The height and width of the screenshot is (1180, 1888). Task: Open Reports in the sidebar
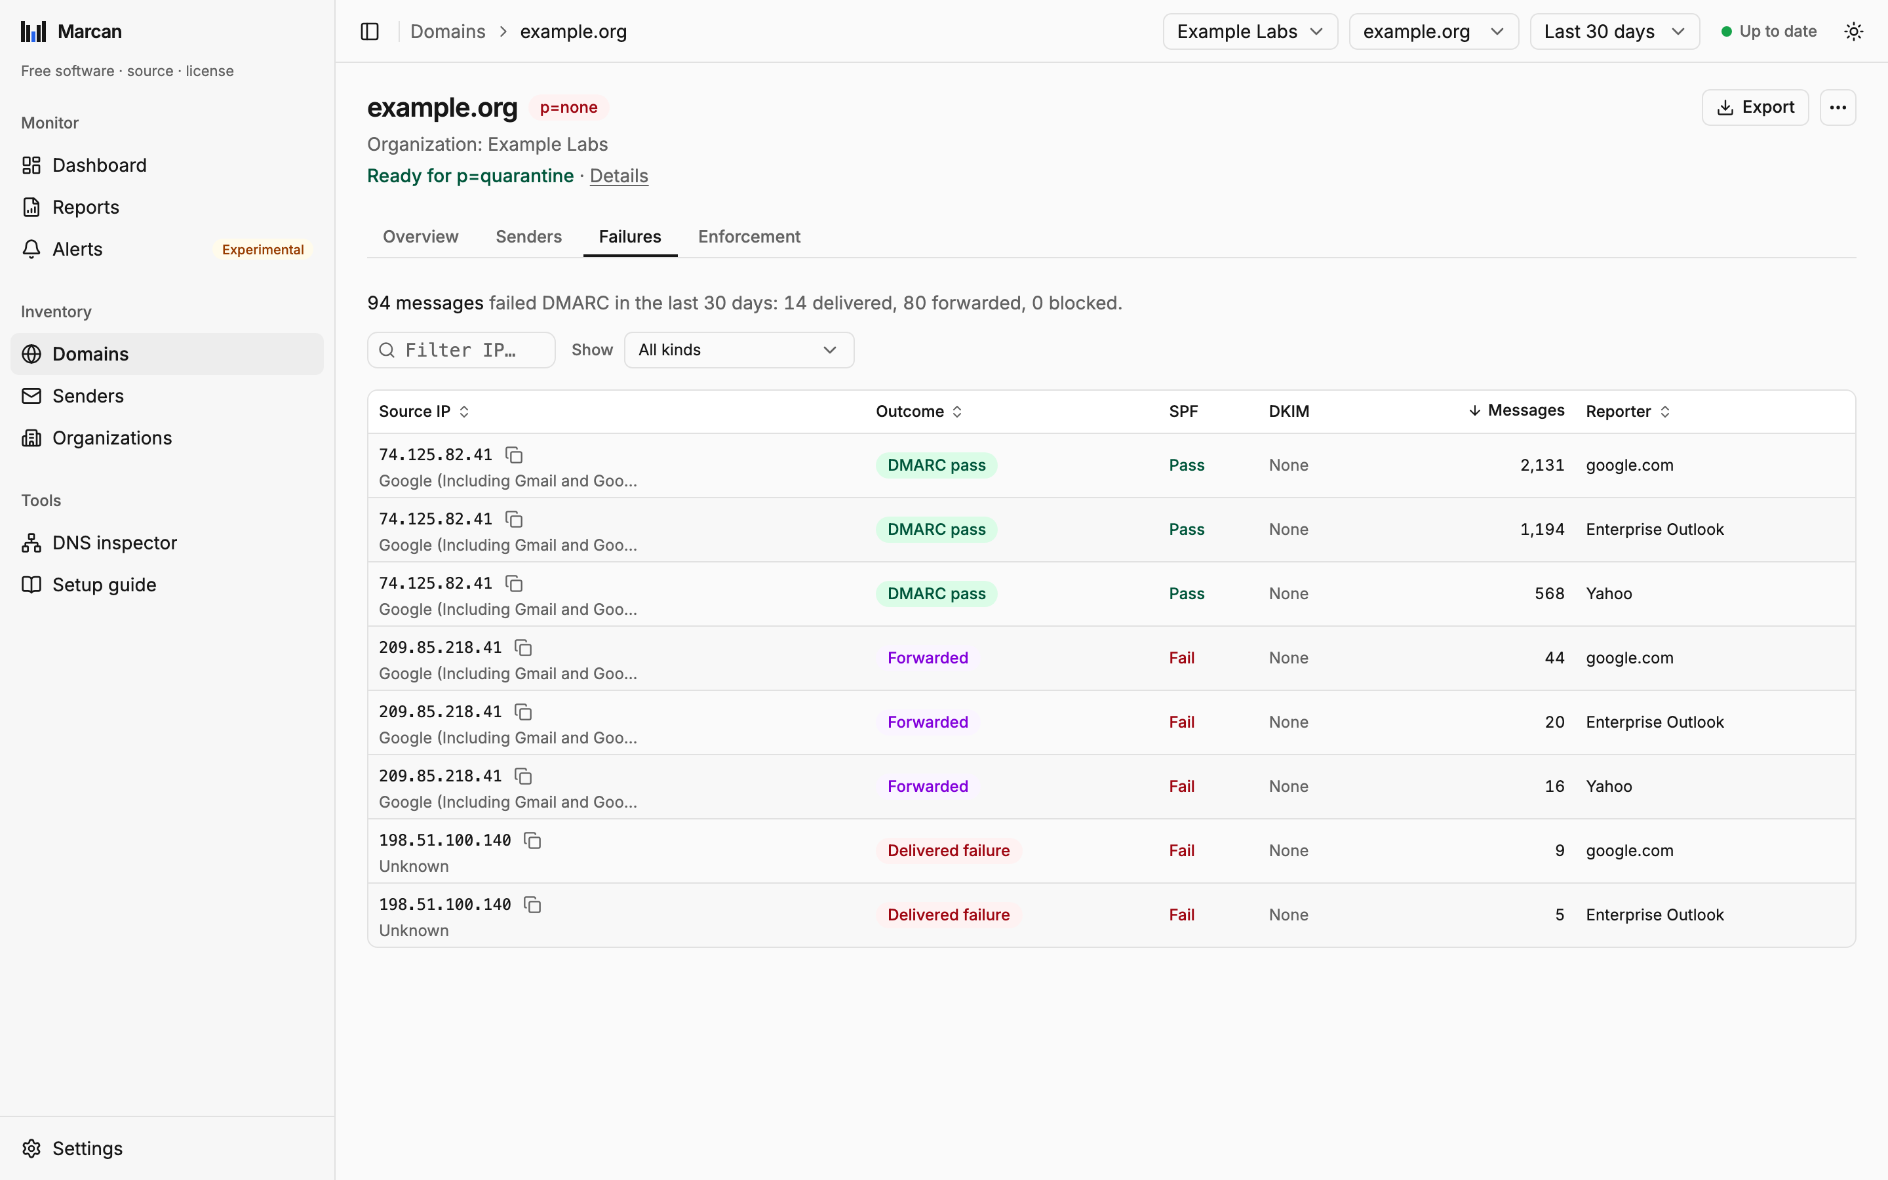click(x=167, y=206)
